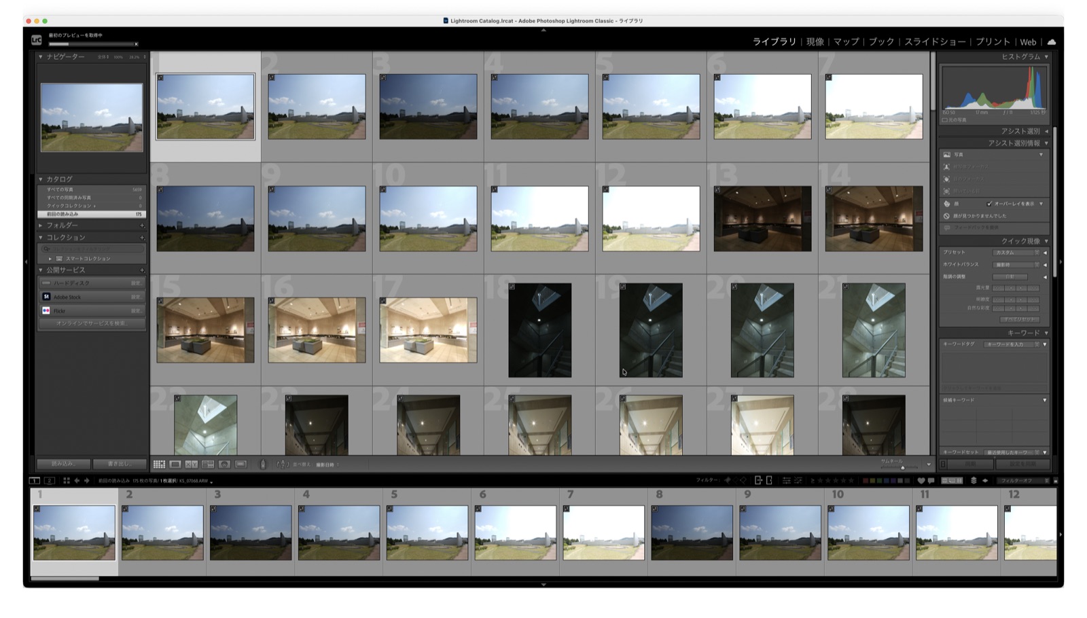Open second window display button 2

[x=49, y=480]
